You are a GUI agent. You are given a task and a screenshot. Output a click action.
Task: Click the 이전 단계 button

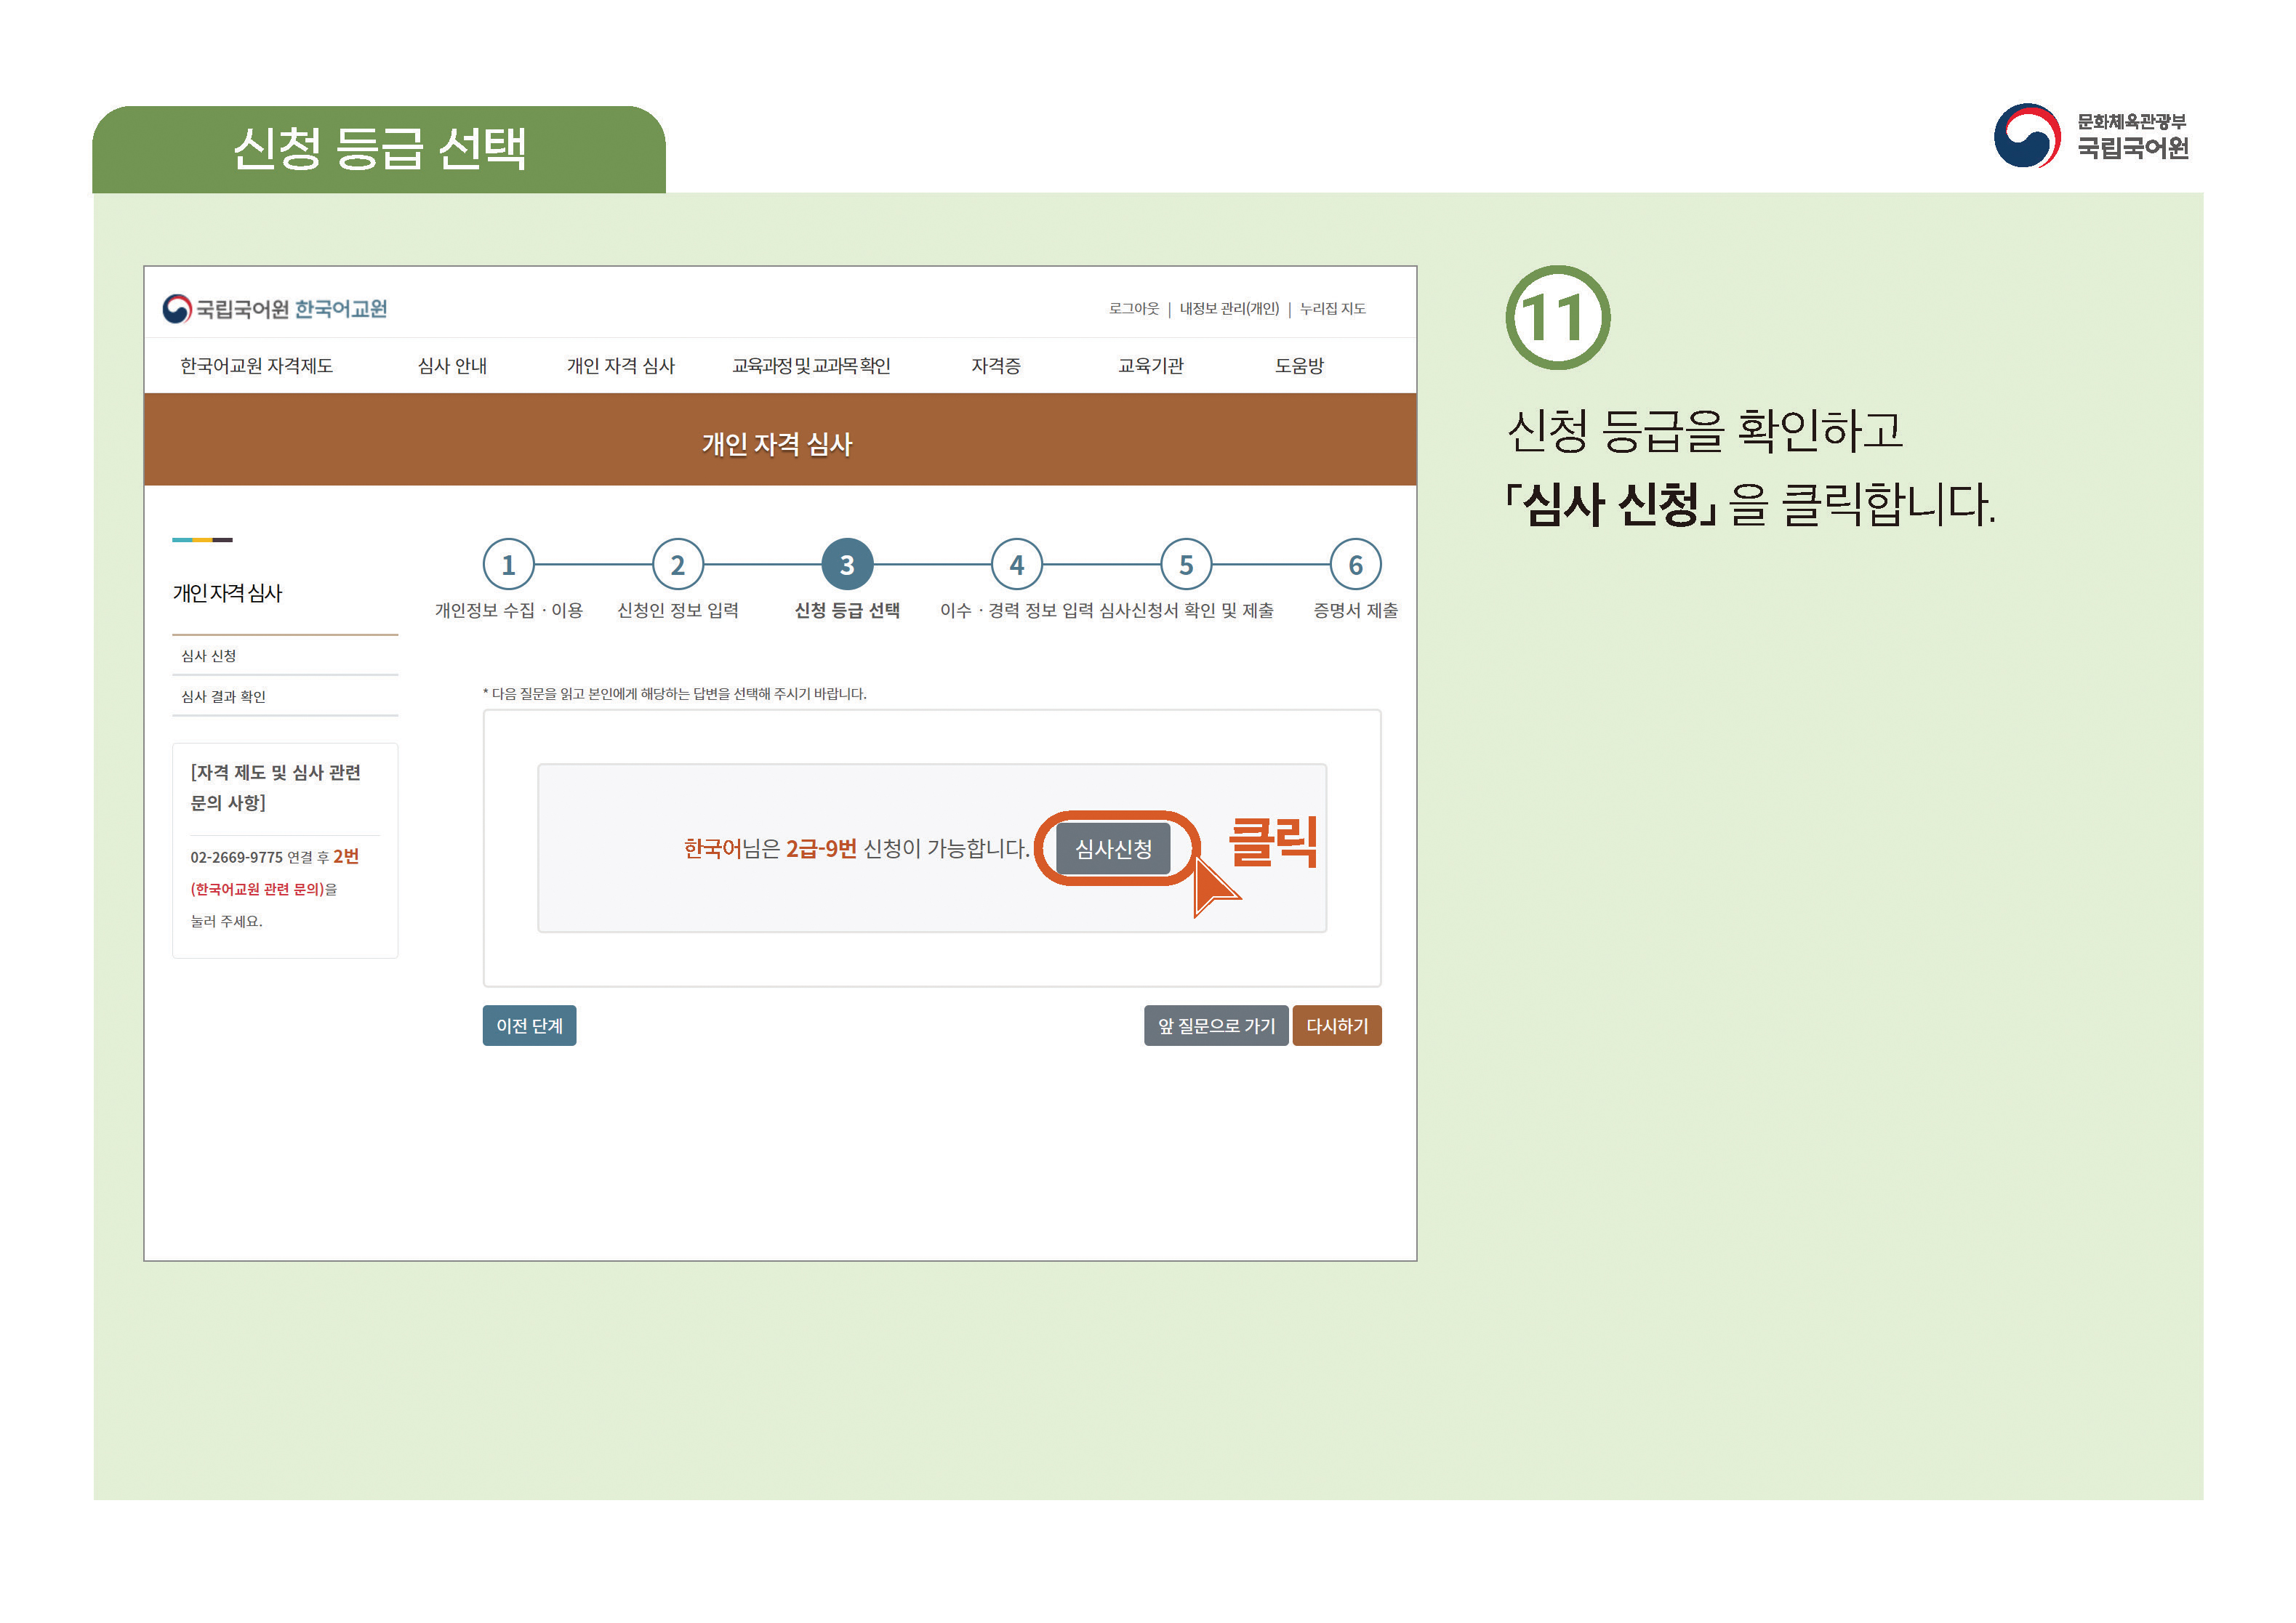pos(529,1025)
